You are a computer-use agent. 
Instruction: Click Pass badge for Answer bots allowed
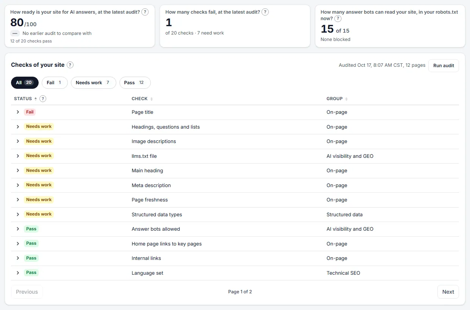(x=31, y=229)
